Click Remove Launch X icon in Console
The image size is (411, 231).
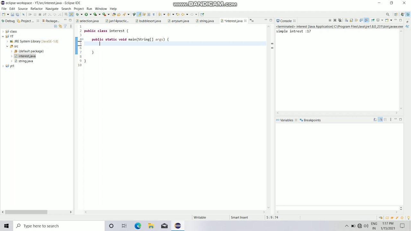pyautogui.click(x=335, y=21)
